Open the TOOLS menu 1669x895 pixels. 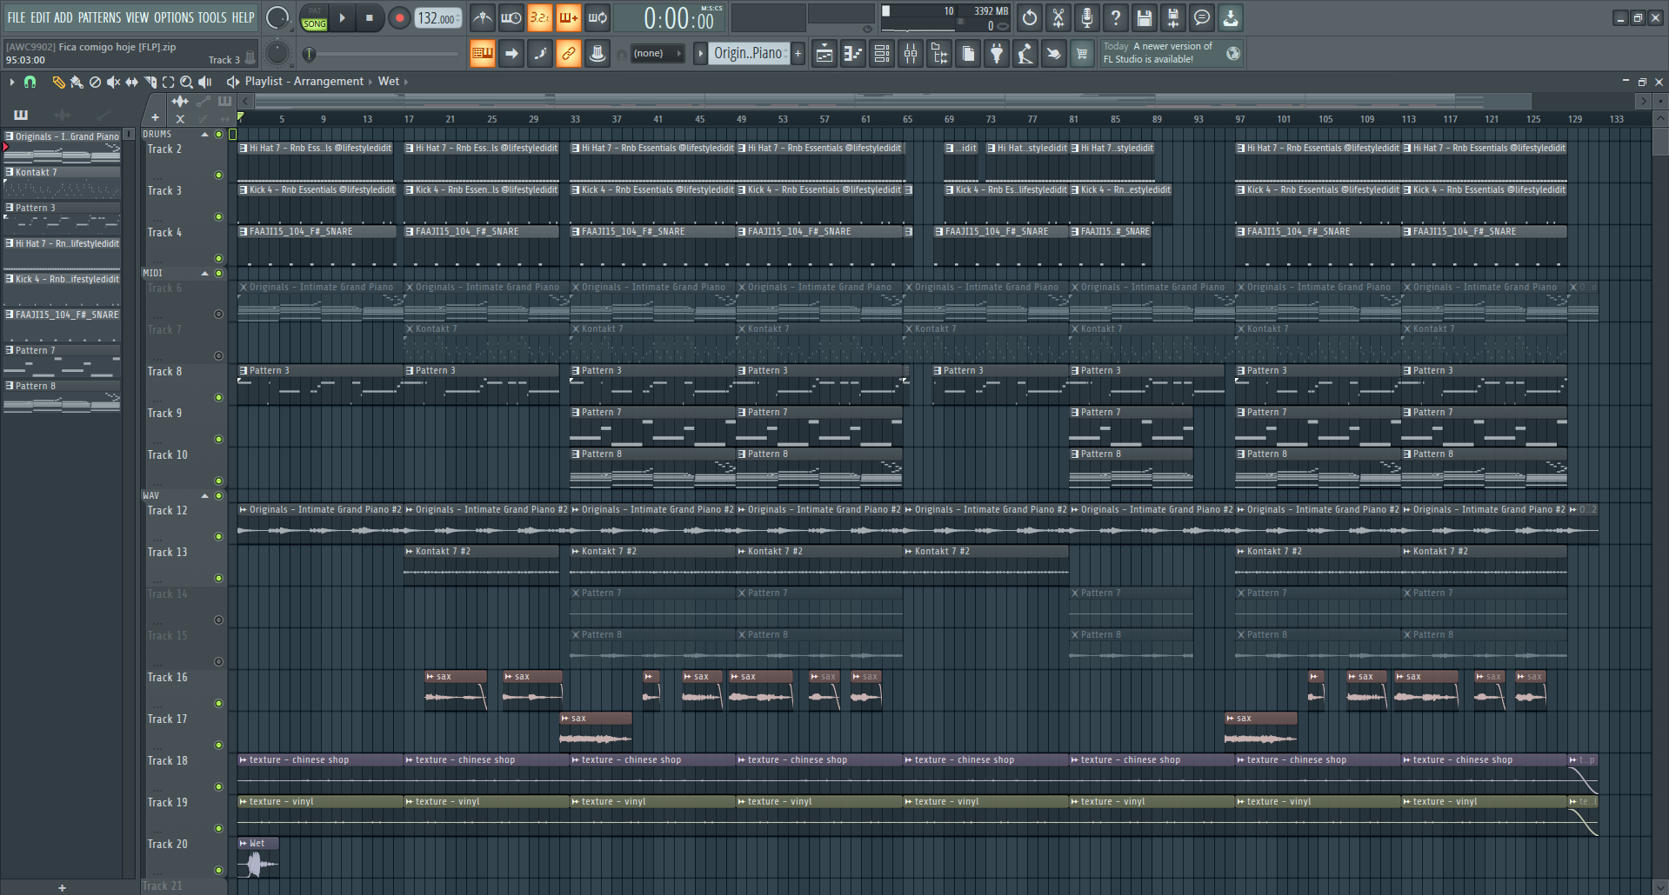[x=212, y=17]
